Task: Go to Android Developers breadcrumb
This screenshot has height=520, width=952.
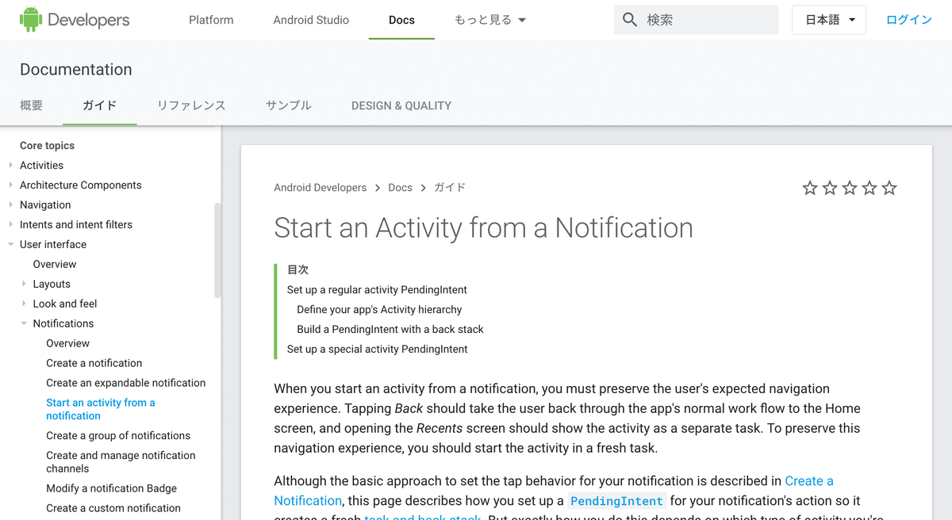Action: [321, 188]
